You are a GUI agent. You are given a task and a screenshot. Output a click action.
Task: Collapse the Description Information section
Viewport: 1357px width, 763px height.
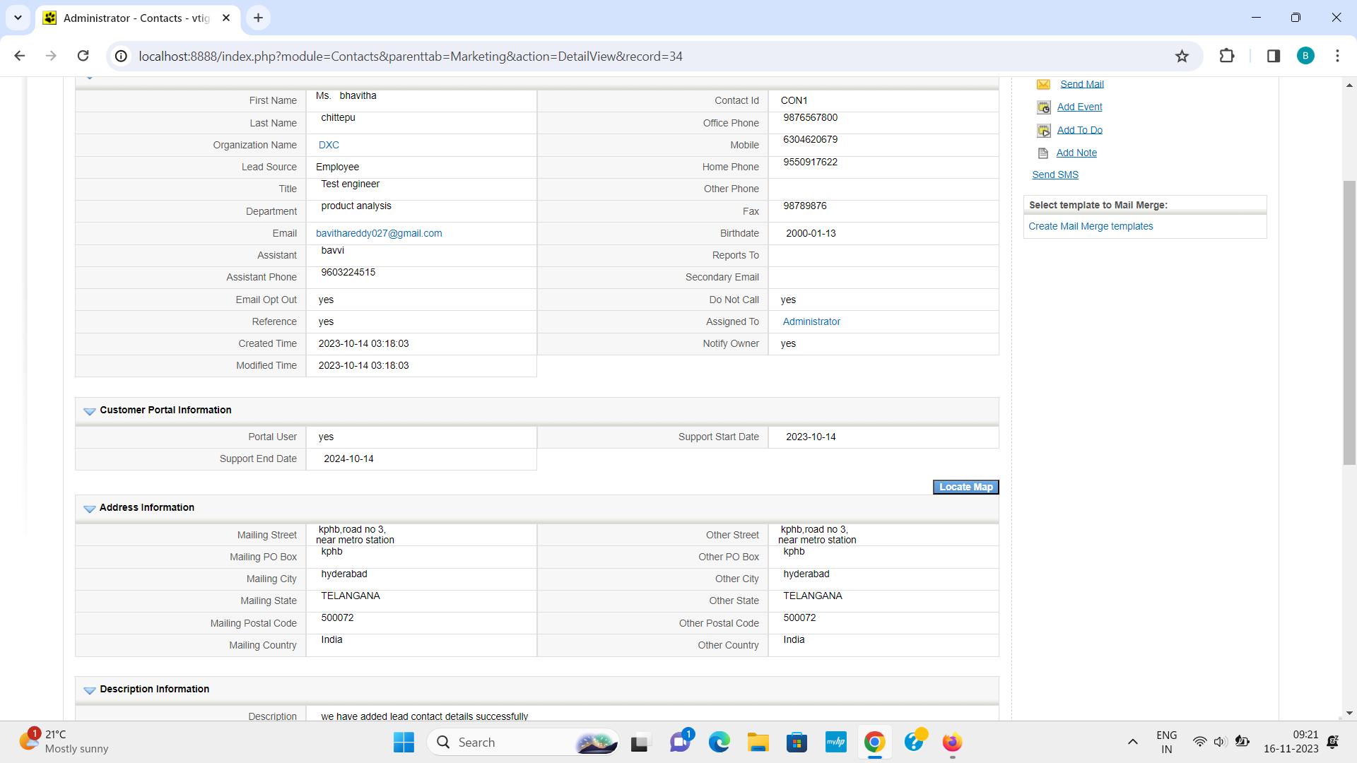(x=90, y=690)
